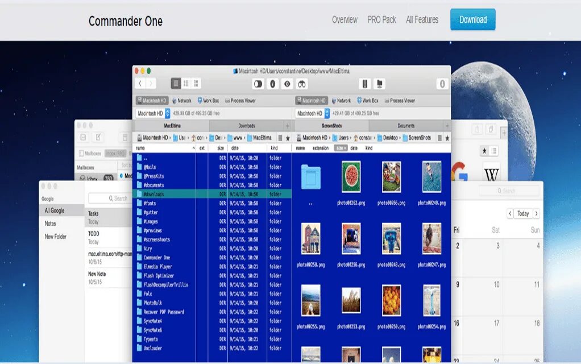Screen dimensions: 581x364
Task: Switch to Brief view mode icon
Action: [x=186, y=84]
